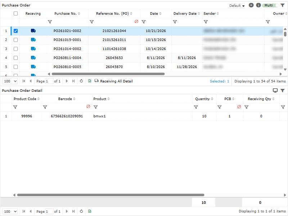
Task: Click the receiving truck icon for PO260811-0004
Action: pyautogui.click(x=33, y=58)
